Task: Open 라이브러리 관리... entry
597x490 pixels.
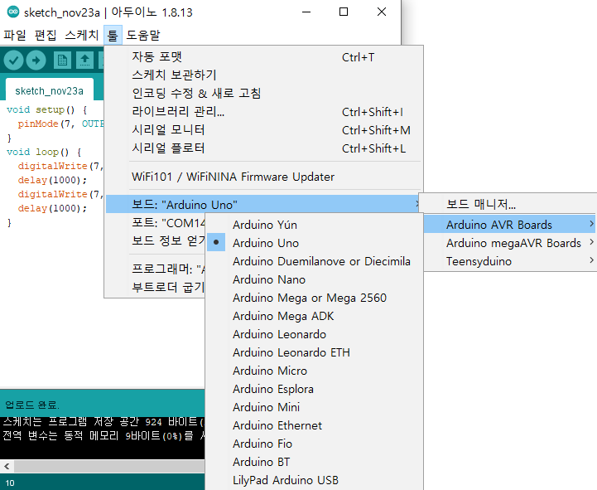Action: (x=263, y=112)
